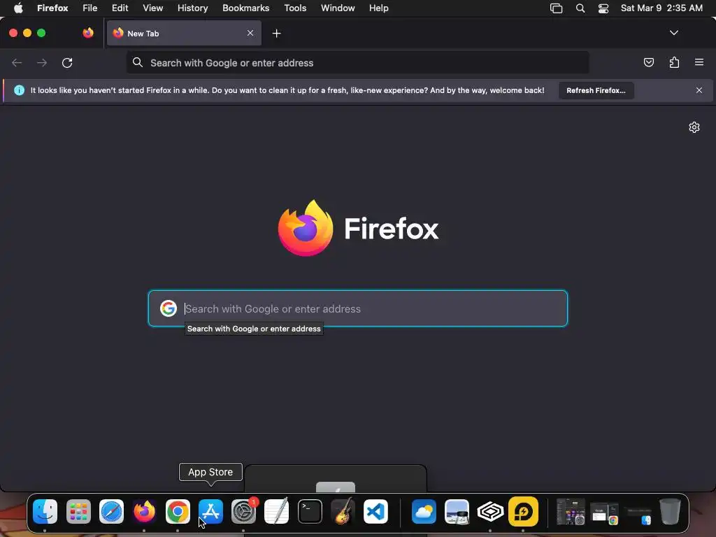Screen dimensions: 716x537
Task: Save to Pocket icon in toolbar
Action: tap(648, 62)
